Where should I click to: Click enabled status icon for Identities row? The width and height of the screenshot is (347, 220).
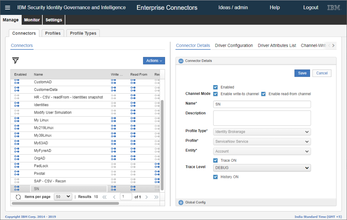(x=17, y=105)
